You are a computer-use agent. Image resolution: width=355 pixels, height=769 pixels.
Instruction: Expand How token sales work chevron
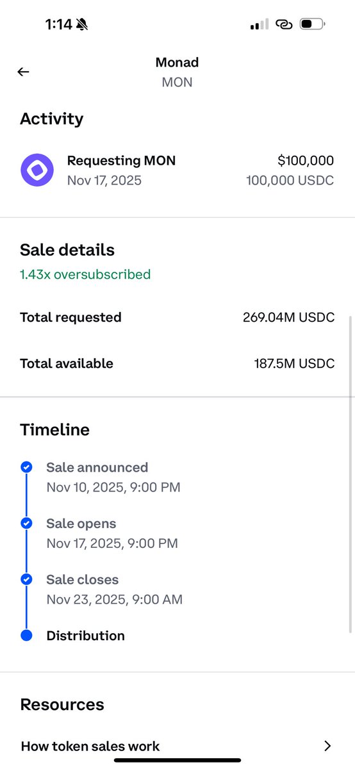point(327,746)
